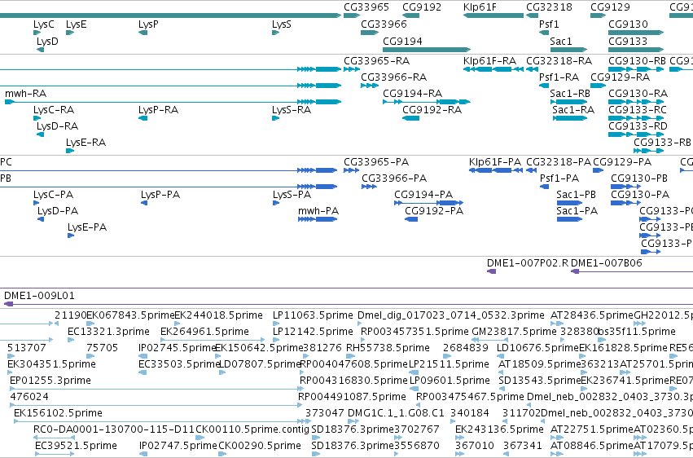
Task: Select the CG9130 gene label
Action: (628, 24)
